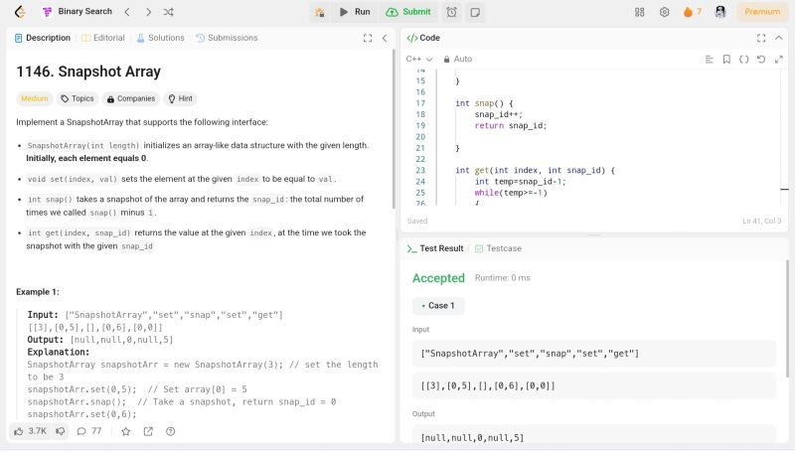
Task: Switch to the Description tab
Action: tap(43, 38)
